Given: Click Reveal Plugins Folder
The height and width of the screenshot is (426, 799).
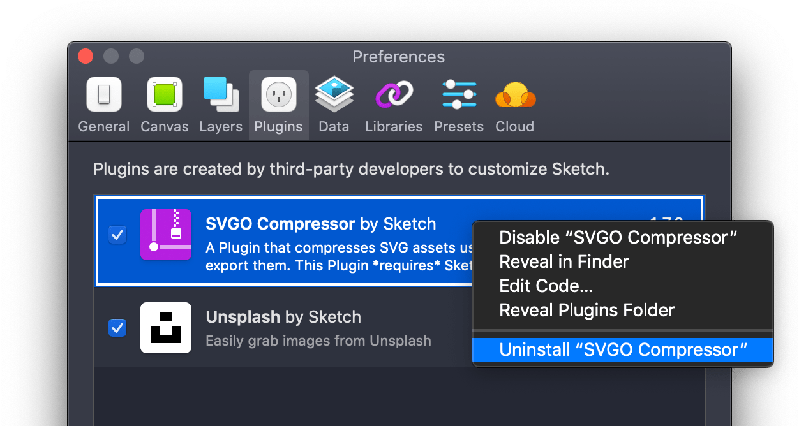Looking at the screenshot, I should [x=586, y=310].
